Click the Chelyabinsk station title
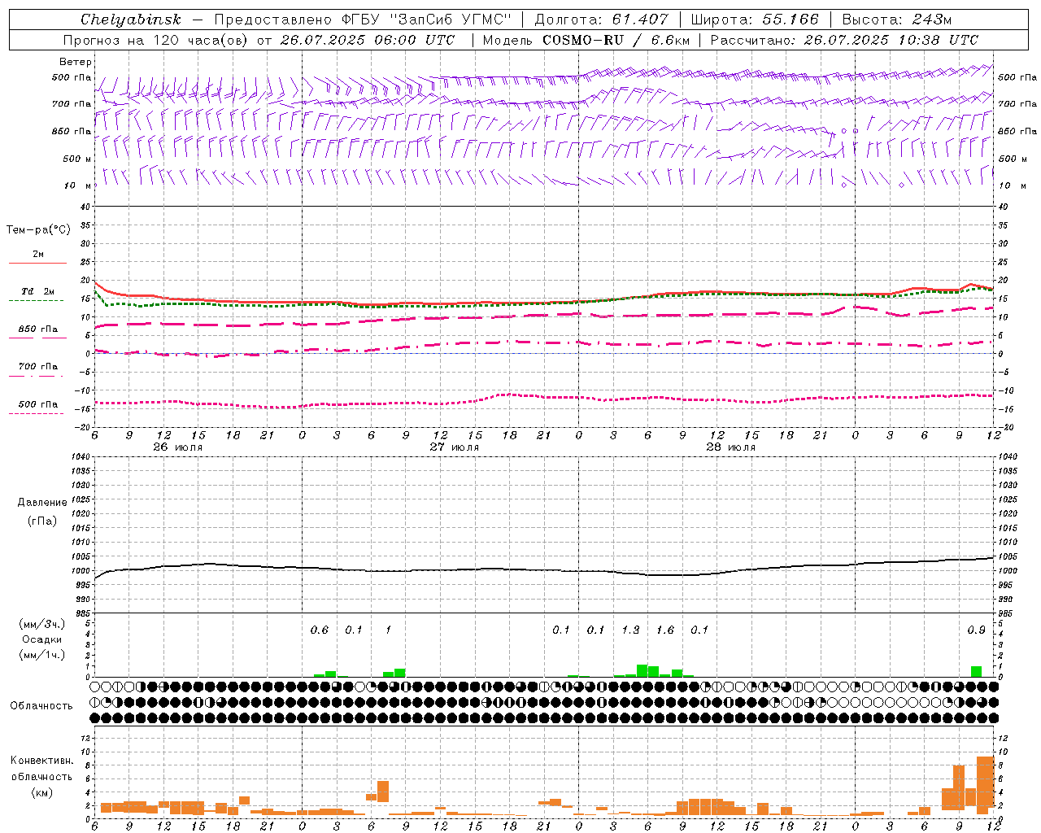The image size is (1041, 833). coord(131,20)
